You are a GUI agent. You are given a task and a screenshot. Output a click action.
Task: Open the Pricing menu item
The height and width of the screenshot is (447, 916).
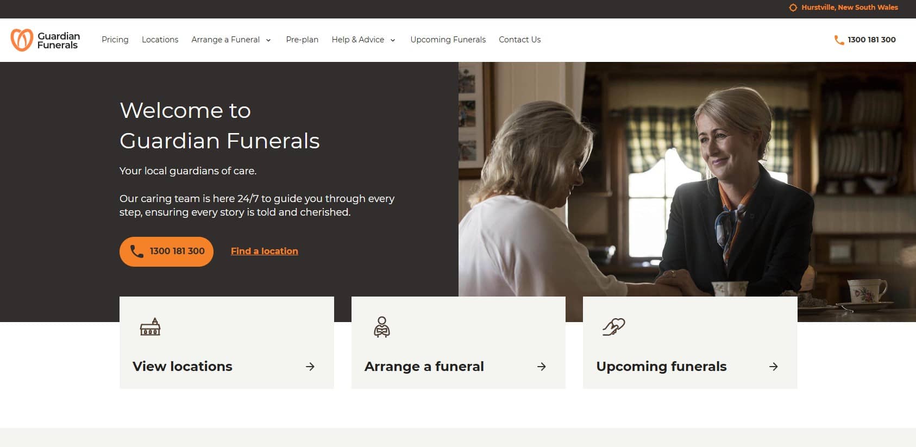(x=115, y=40)
